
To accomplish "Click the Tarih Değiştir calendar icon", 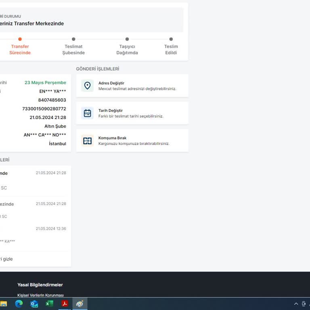I will pyautogui.click(x=87, y=113).
